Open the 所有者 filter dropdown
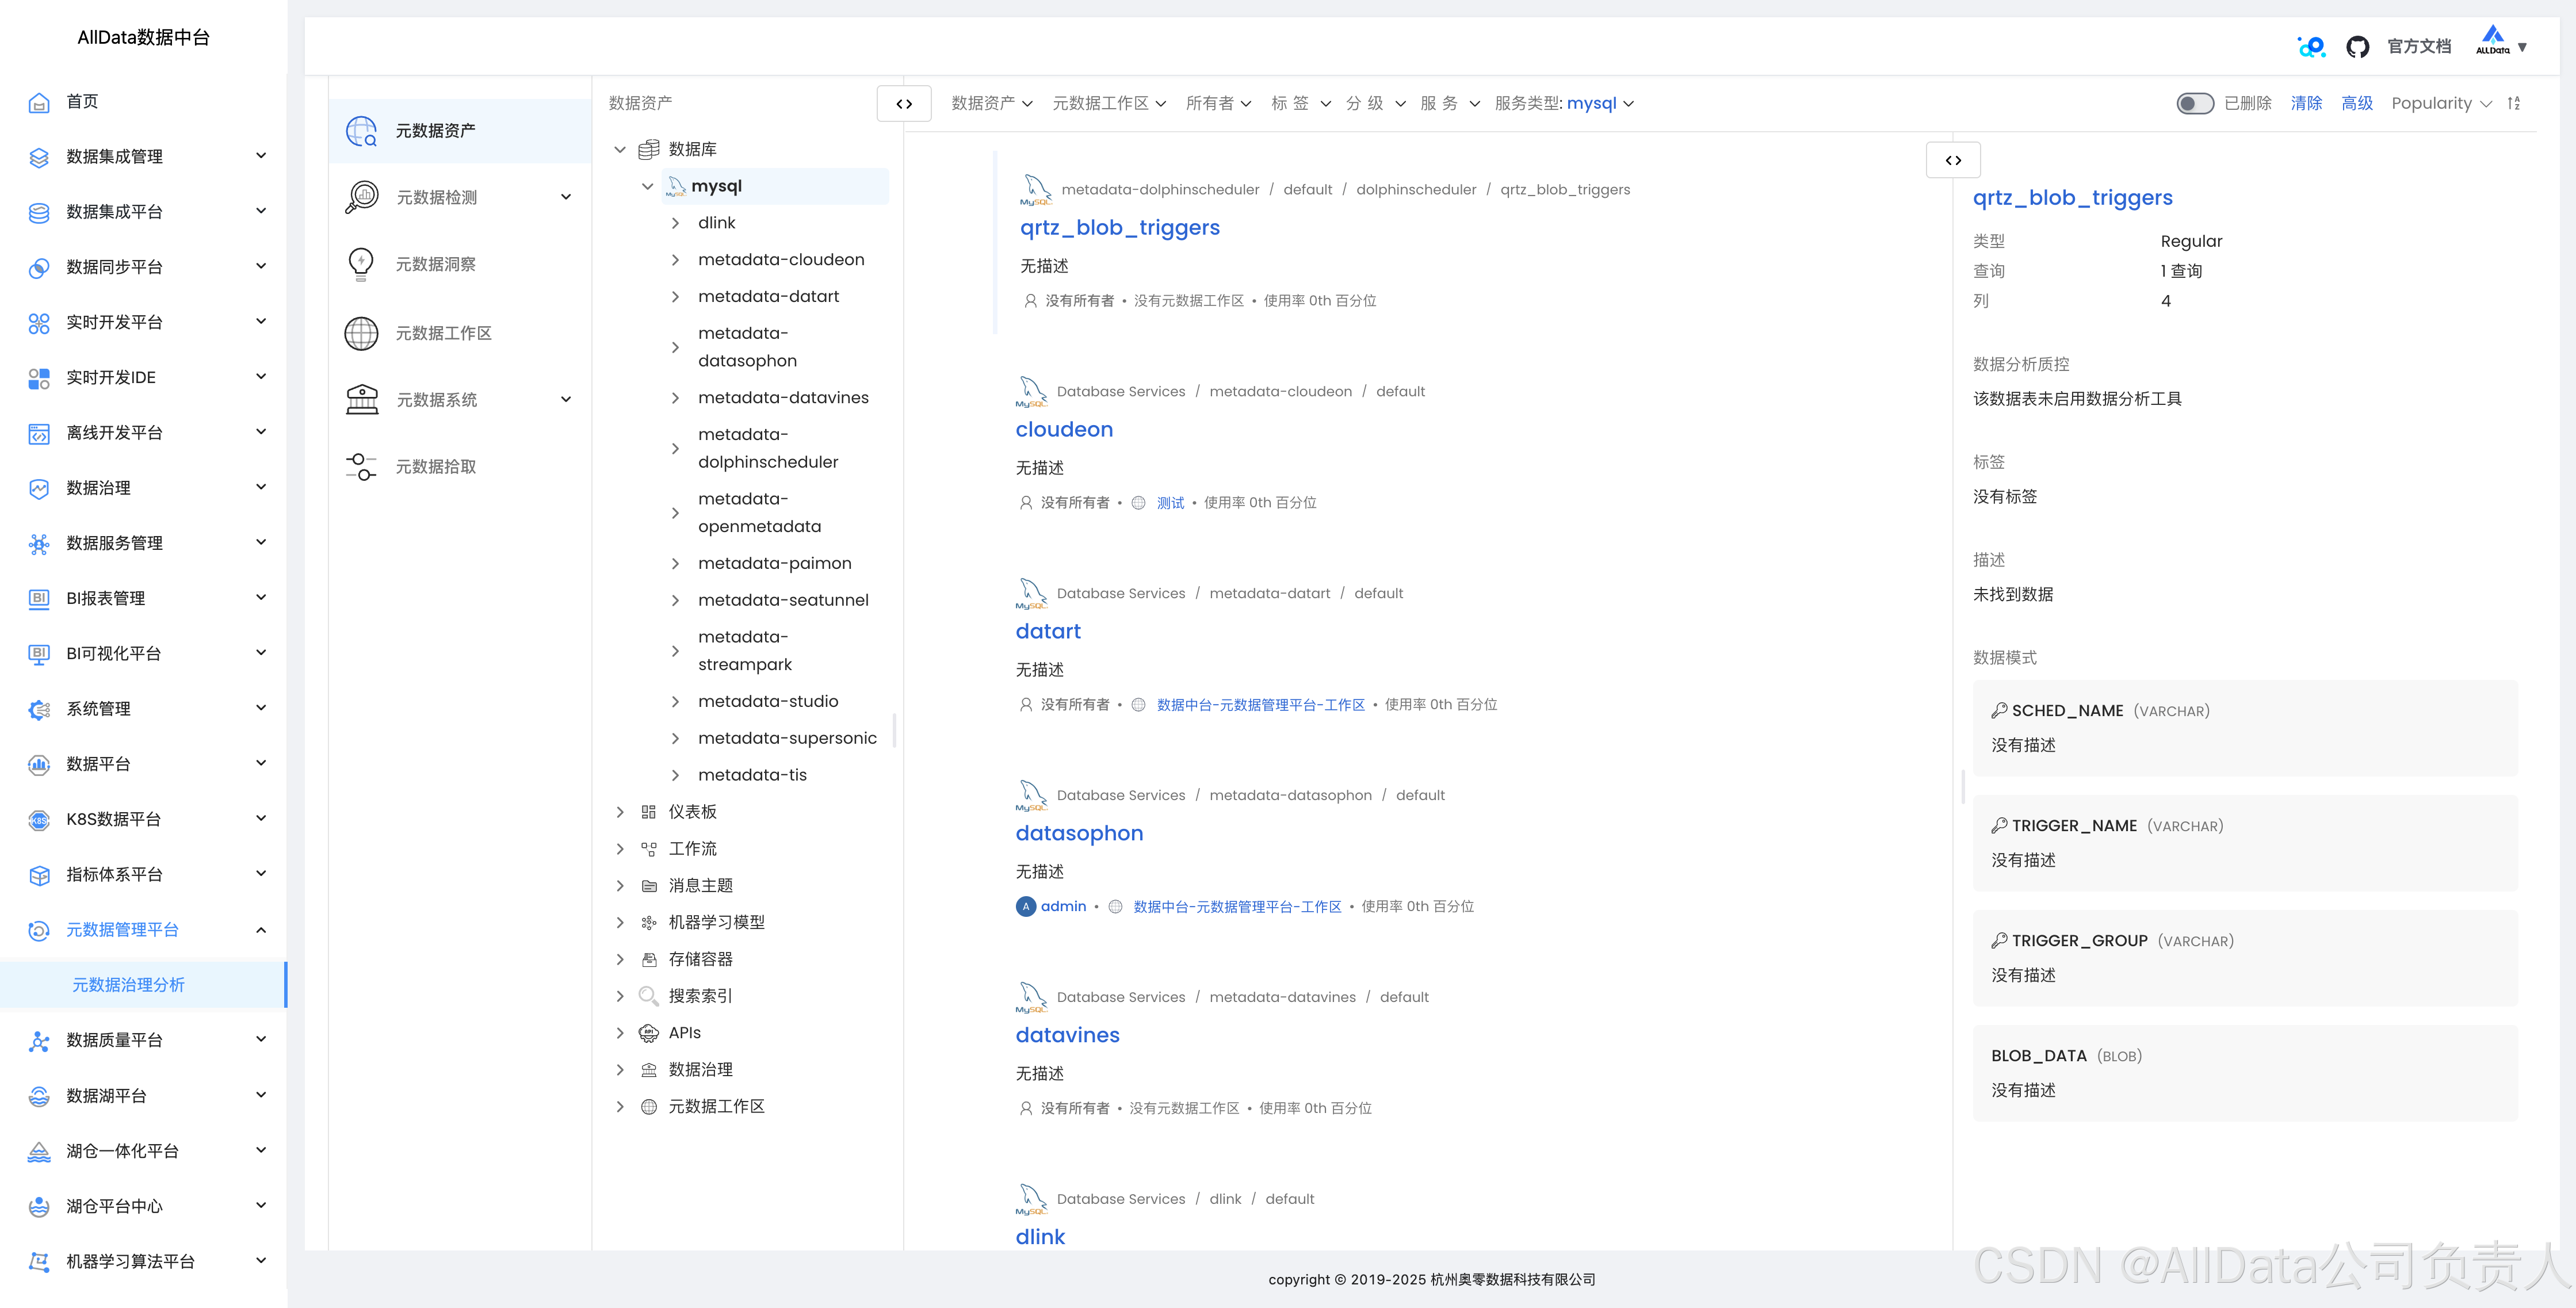 coord(1218,103)
